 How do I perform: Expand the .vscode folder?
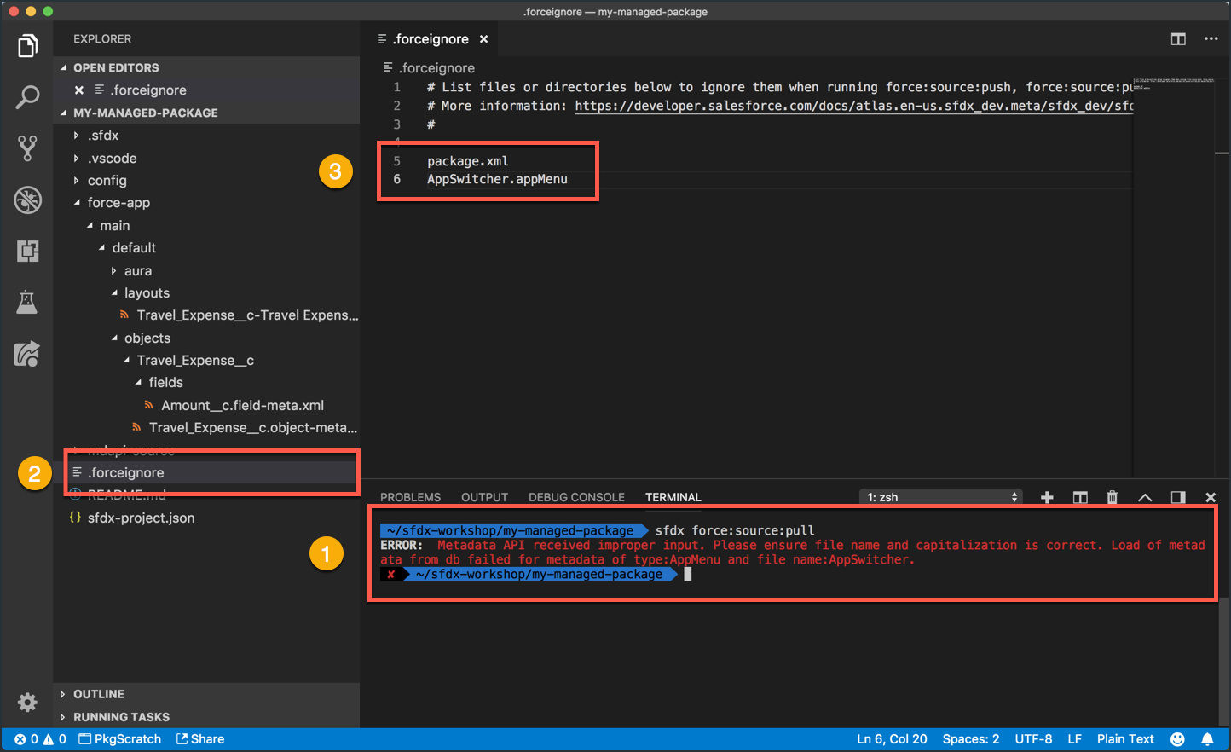tap(112, 158)
